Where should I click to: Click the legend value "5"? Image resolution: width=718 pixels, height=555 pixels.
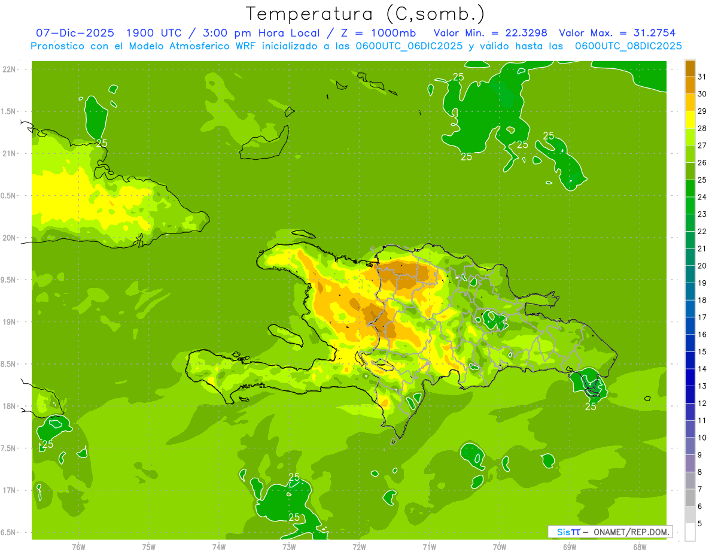tap(700, 524)
